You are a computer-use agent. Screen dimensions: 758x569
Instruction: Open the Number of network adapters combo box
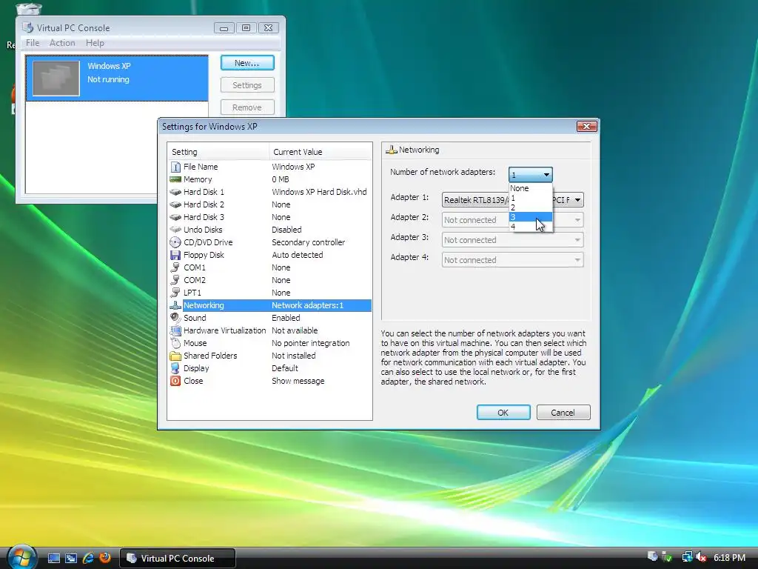(530, 175)
